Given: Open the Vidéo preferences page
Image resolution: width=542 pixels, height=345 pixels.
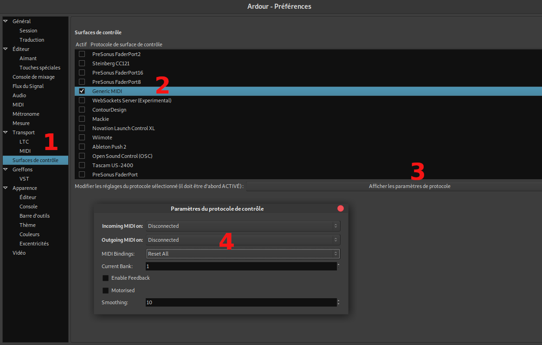Looking at the screenshot, I should coord(19,253).
